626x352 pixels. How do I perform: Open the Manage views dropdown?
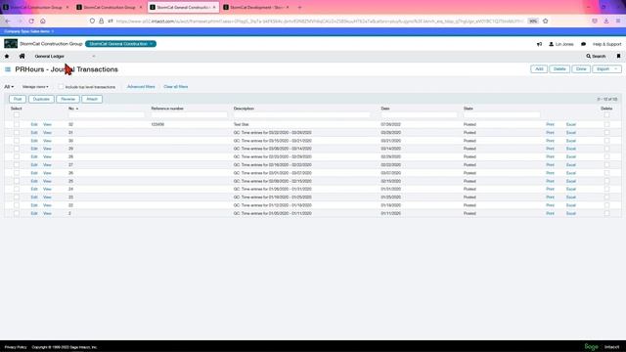pos(35,87)
